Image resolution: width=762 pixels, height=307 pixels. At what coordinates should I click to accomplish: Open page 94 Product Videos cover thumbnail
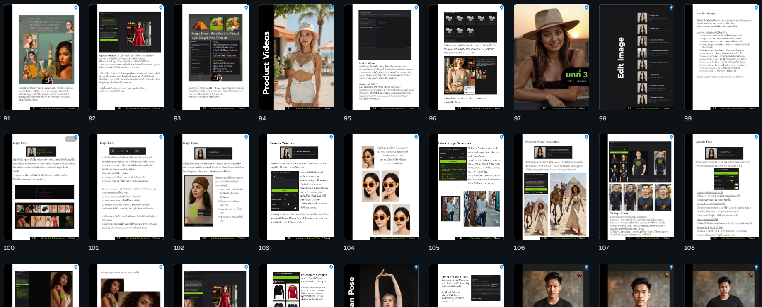tap(297, 58)
